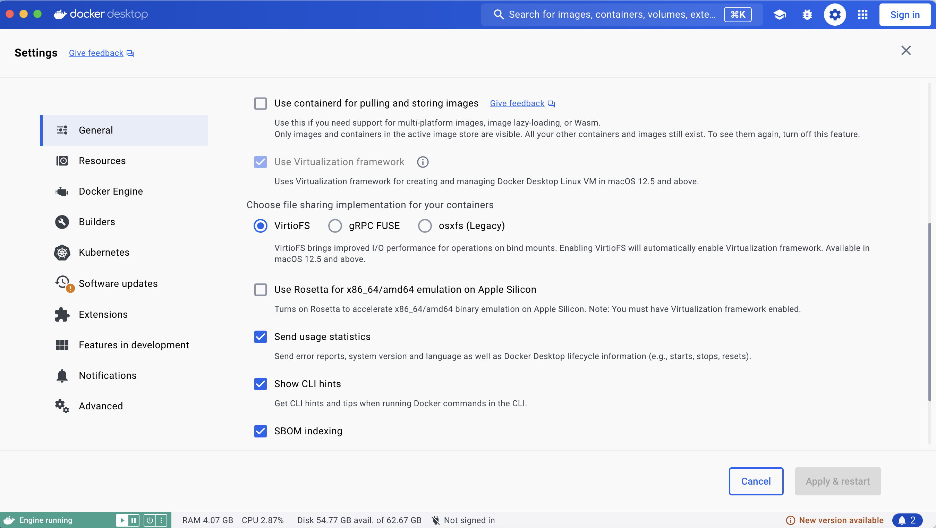Viewport: 936px width, 528px height.
Task: Click the info icon beside Virtualization framework
Action: [423, 162]
